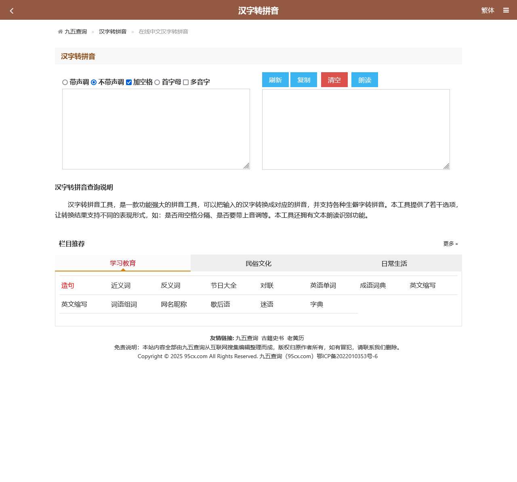Open the 老黄历 footer link

click(x=296, y=338)
